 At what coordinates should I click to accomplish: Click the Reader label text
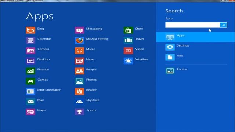point(91,90)
